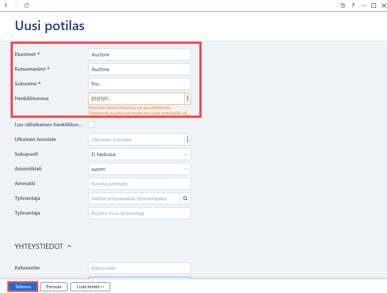
Task: Open Henkilötunnus three-dot options menu
Action: pyautogui.click(x=188, y=99)
